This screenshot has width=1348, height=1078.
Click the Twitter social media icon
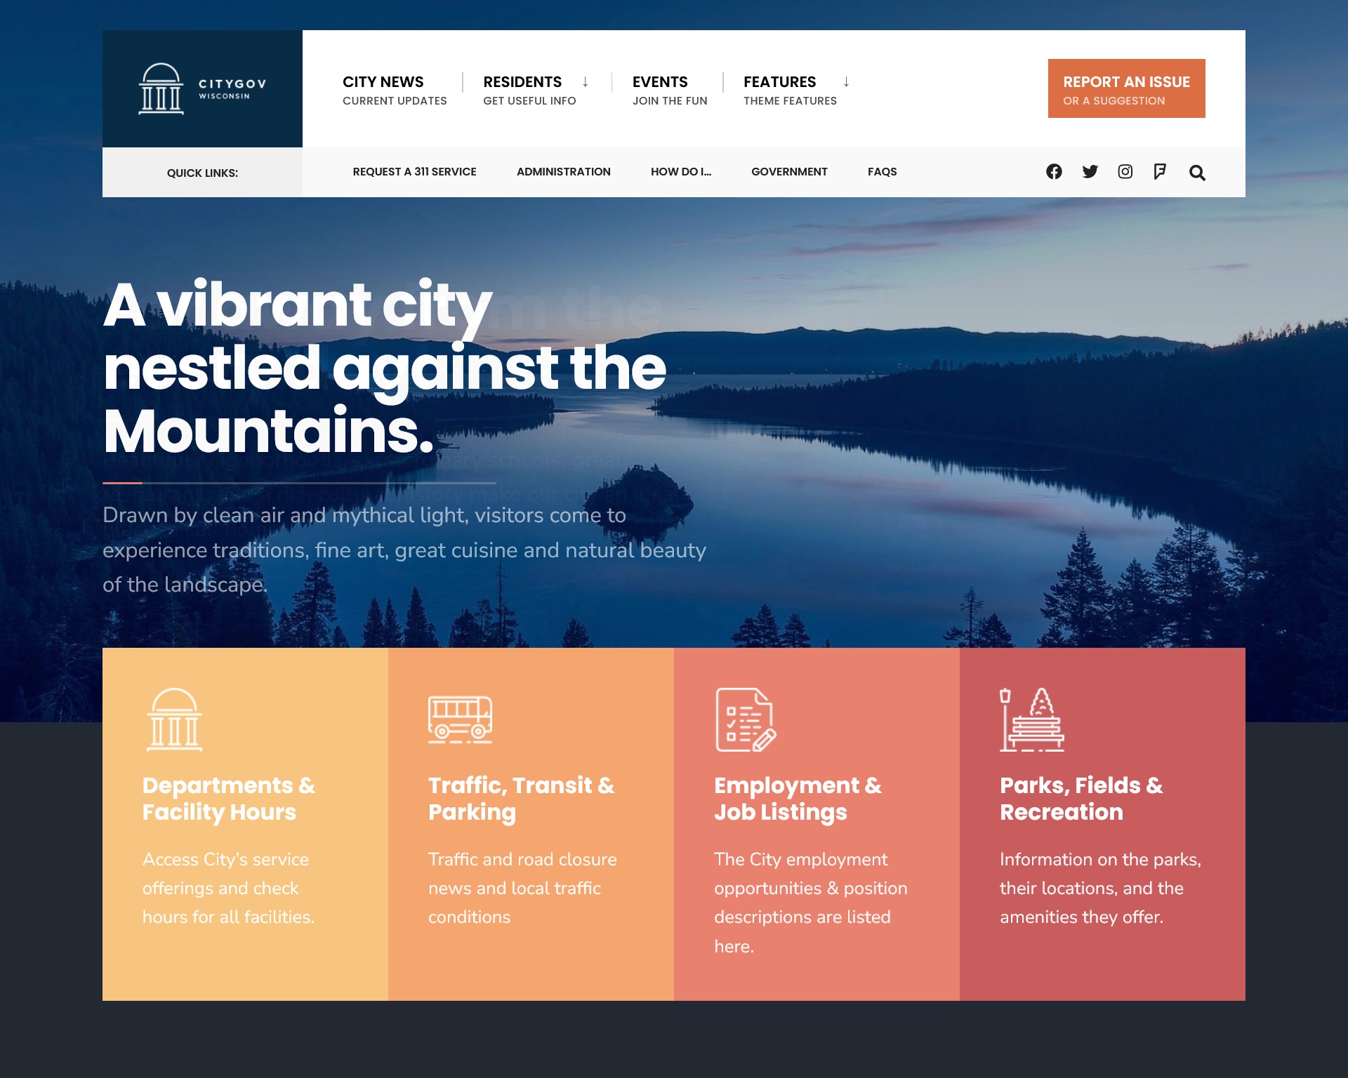tap(1090, 172)
